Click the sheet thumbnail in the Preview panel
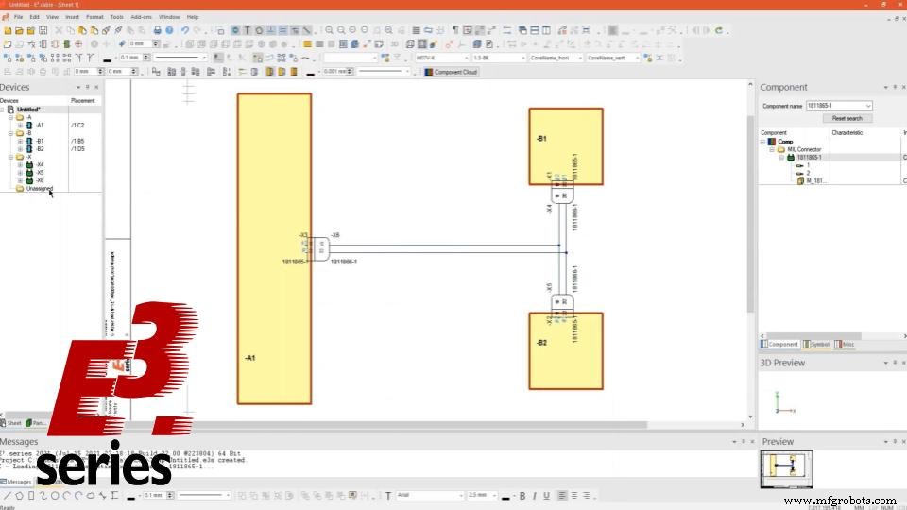907x510 pixels. pyautogui.click(x=786, y=467)
